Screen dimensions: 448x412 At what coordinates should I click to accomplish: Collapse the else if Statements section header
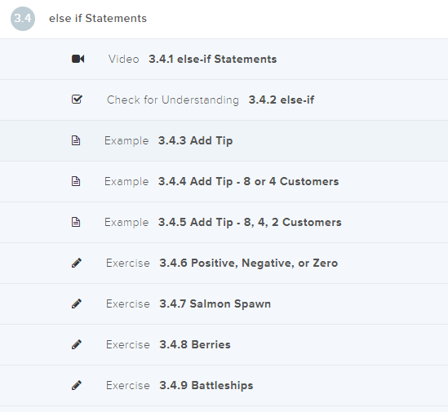[x=224, y=19]
